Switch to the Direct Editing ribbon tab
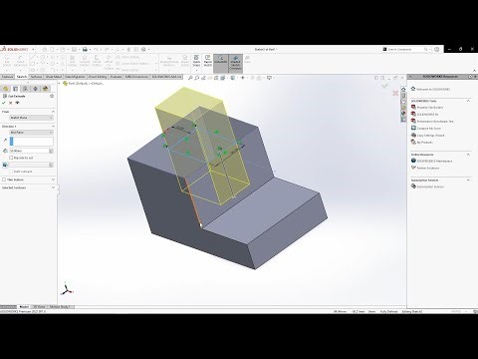478x359 pixels. click(98, 77)
